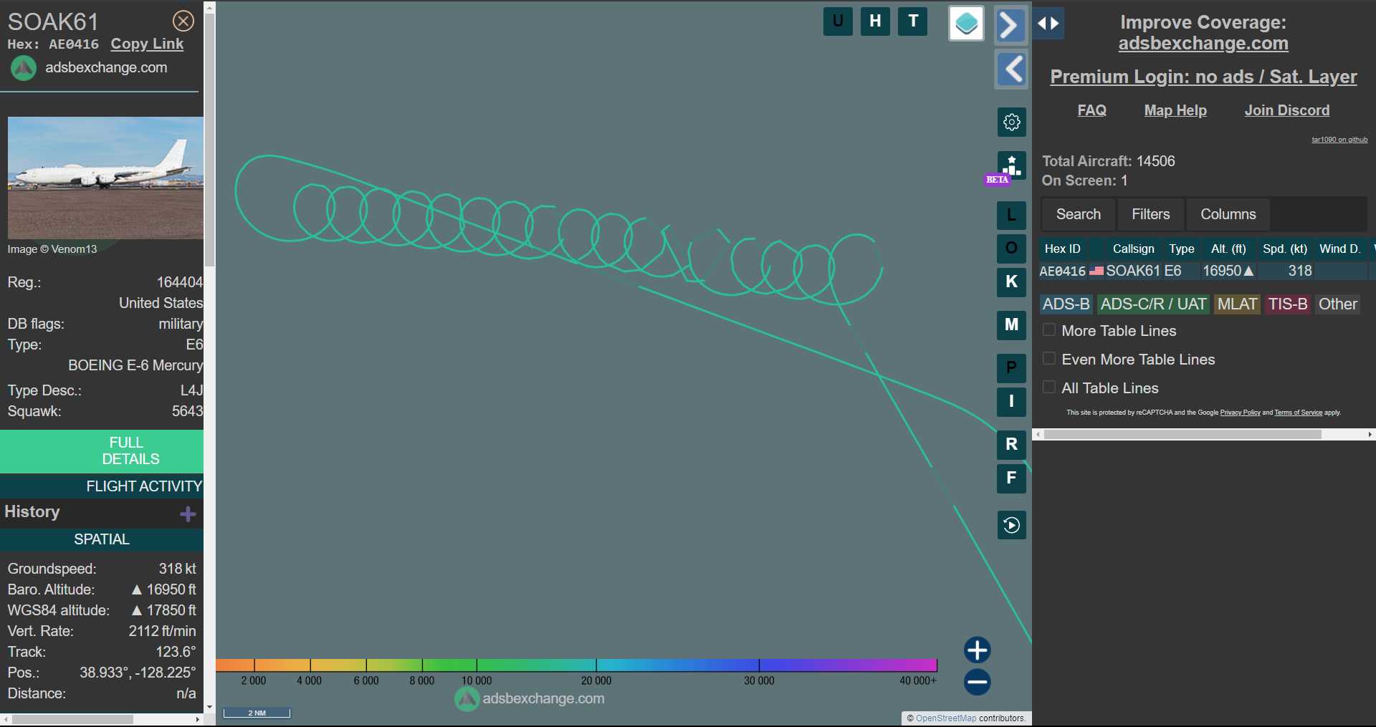Viewport: 1376px width, 727px height.
Task: Toggle the L map option button
Action: point(1011,215)
